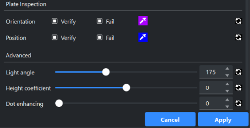Decrease Light angle with down arrow
Viewport: 250px width, 128px height.
227,75
